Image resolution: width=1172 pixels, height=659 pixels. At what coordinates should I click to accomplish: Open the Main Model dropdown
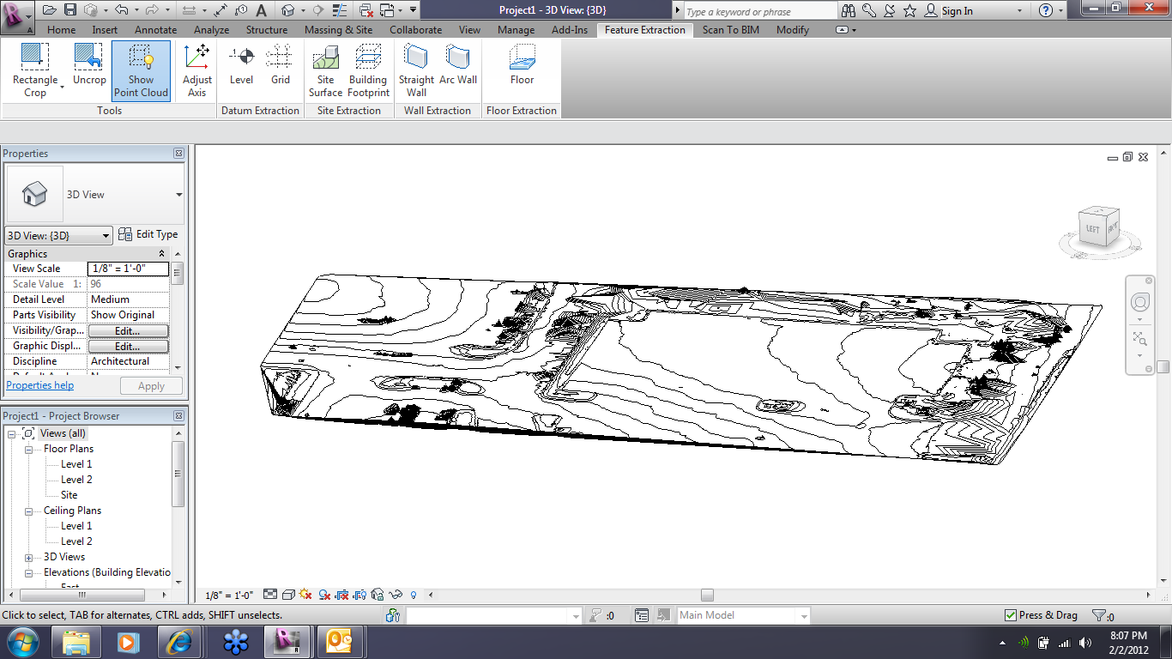(803, 614)
